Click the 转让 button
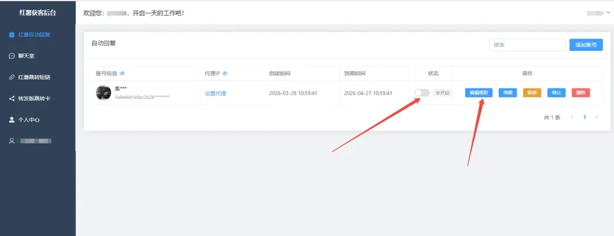The width and height of the screenshot is (614, 236). pos(557,92)
